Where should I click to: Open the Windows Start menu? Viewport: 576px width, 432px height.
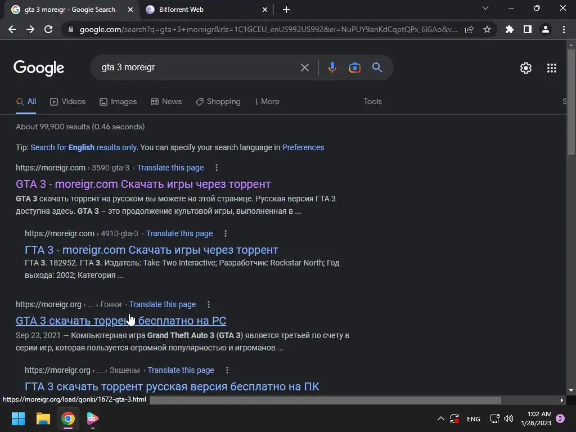(x=18, y=418)
